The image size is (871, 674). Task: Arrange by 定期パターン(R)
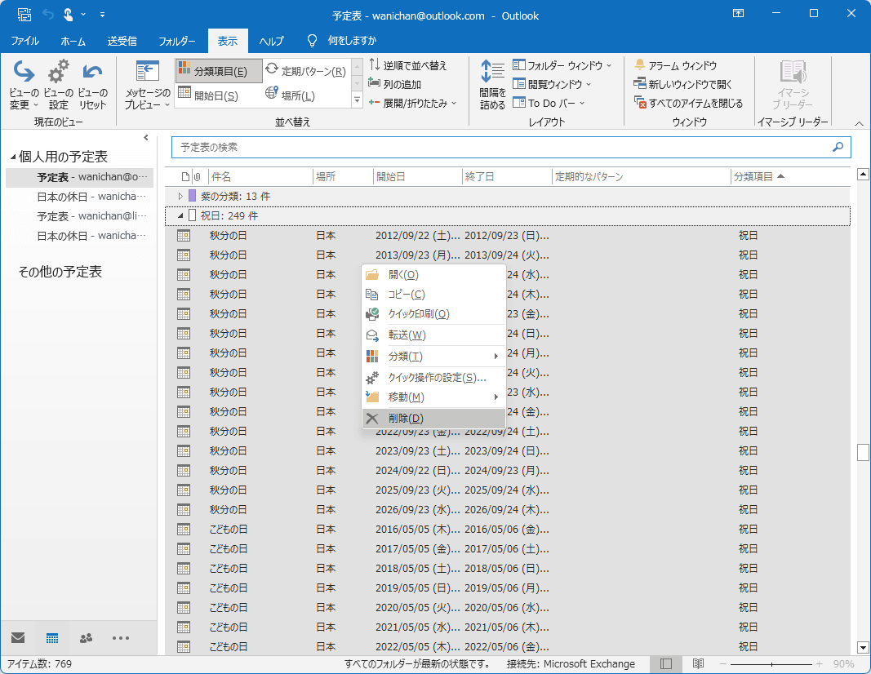306,71
